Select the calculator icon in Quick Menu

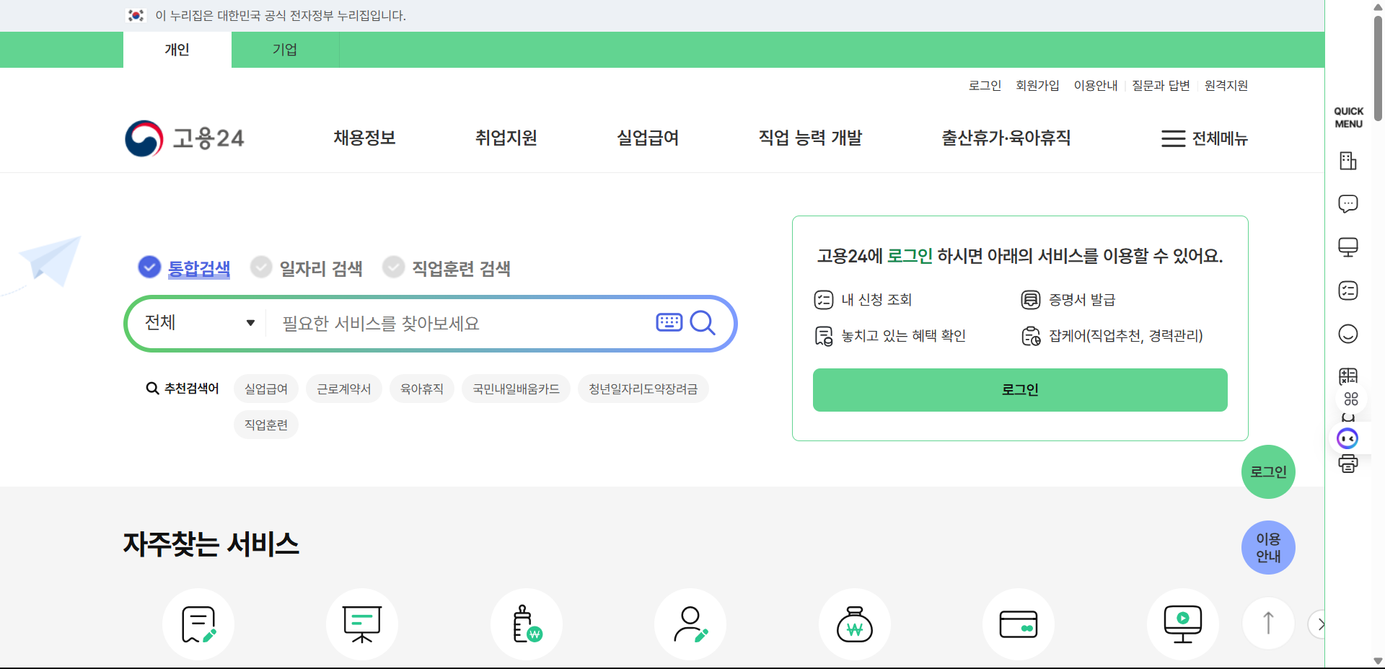point(1347,376)
